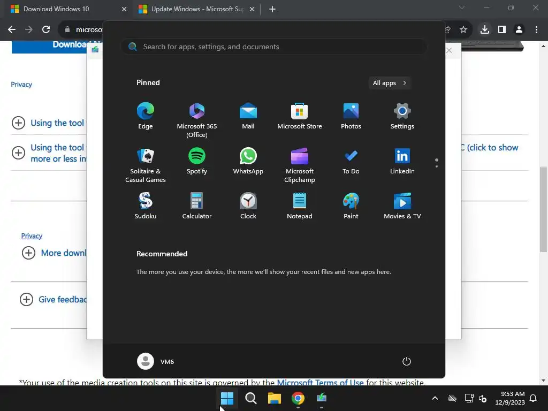Open File Explorer from taskbar
The width and height of the screenshot is (548, 411).
click(275, 398)
